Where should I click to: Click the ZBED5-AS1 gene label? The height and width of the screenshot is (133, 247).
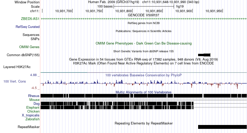coord(30,19)
